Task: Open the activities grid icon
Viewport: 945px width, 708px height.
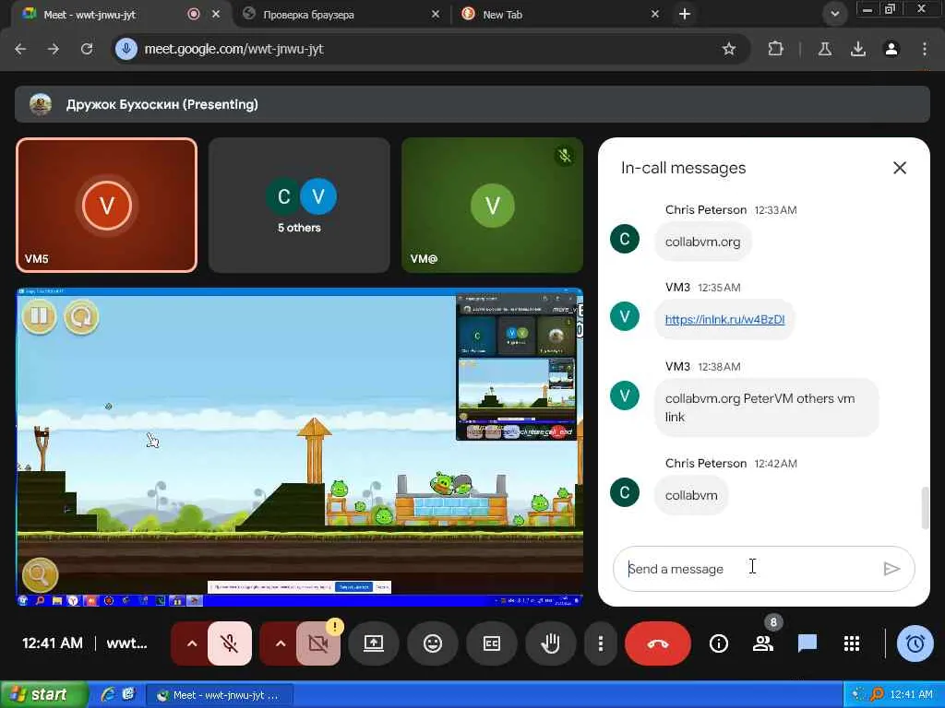Action: coord(852,643)
